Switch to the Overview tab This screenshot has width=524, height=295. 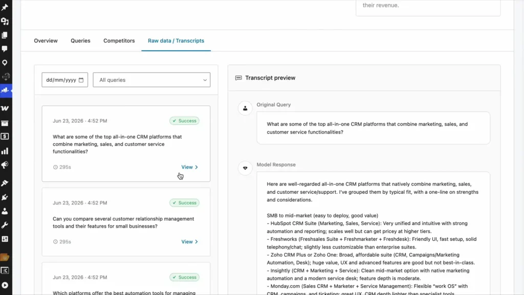click(46, 41)
